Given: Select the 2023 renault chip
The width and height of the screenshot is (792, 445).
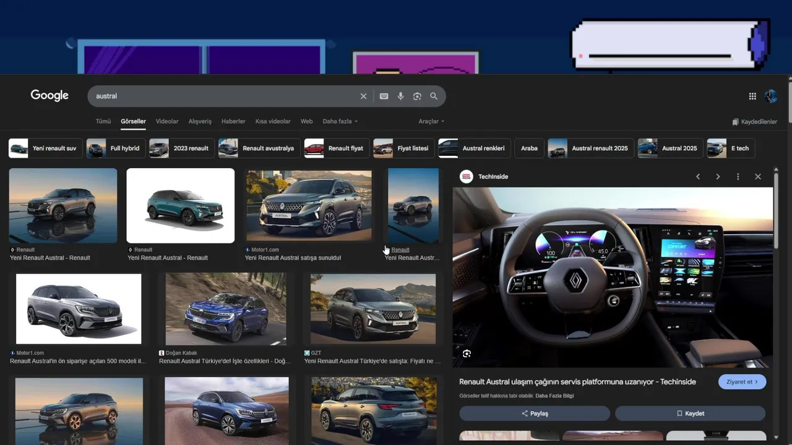Looking at the screenshot, I should tap(182, 148).
